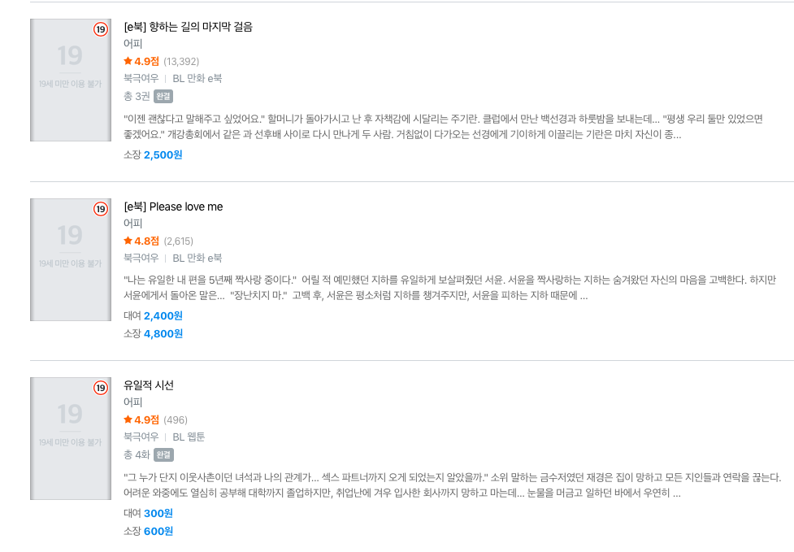The height and width of the screenshot is (552, 794).
Task: Click the 완결 badge next to 총 4화
Action: click(163, 454)
